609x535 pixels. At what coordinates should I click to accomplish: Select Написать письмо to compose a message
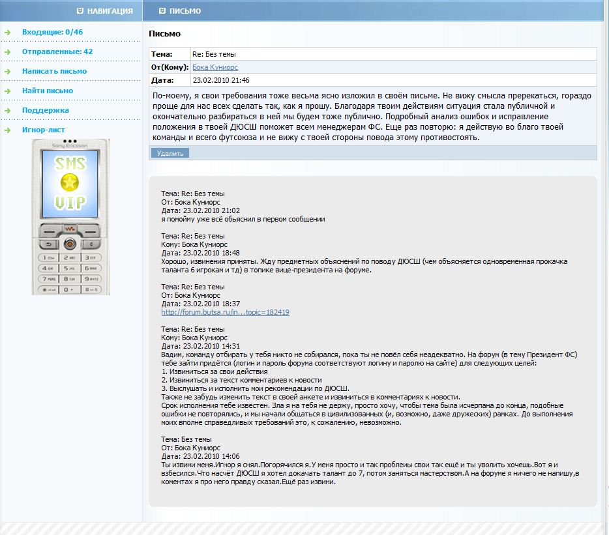pyautogui.click(x=54, y=71)
